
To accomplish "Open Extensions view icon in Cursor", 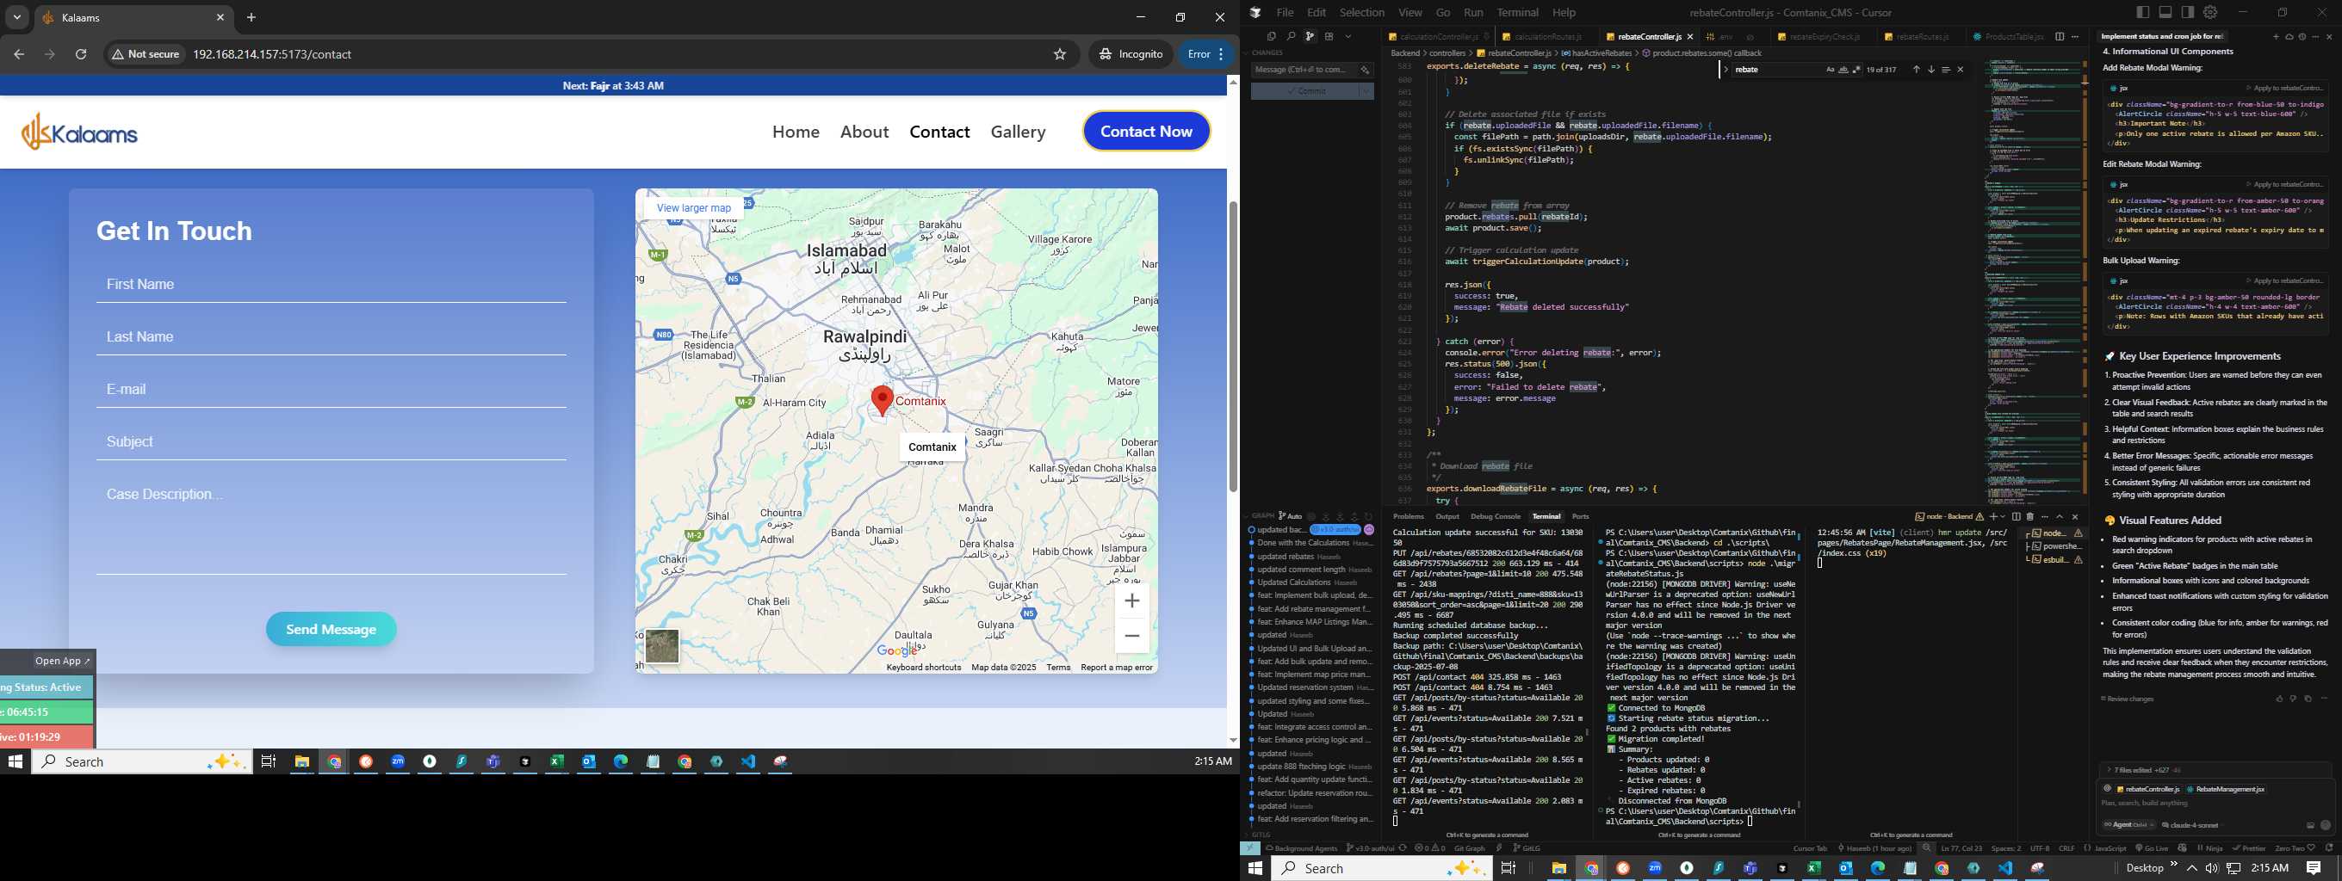I will click(x=1329, y=36).
